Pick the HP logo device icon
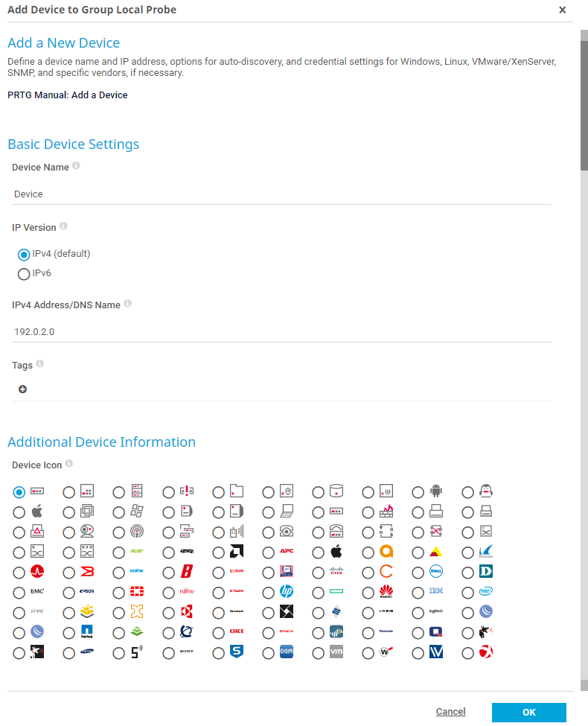Viewport: 588px width, 726px height. tap(269, 593)
